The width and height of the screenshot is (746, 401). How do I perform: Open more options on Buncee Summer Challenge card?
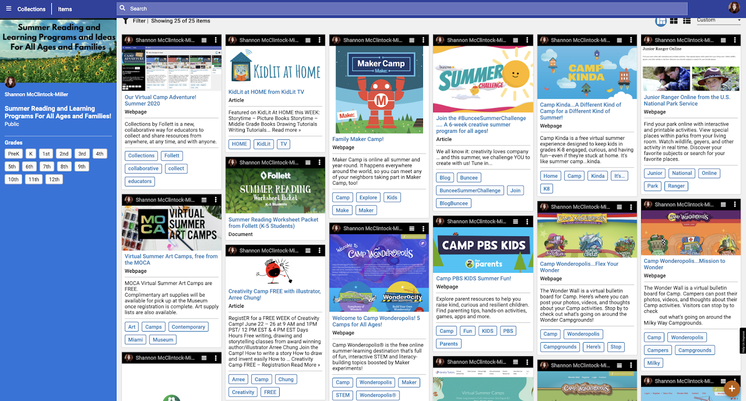click(527, 40)
